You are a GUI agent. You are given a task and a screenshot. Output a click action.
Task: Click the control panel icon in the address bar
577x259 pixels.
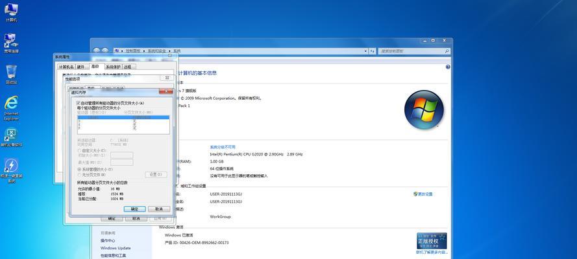[x=117, y=51]
